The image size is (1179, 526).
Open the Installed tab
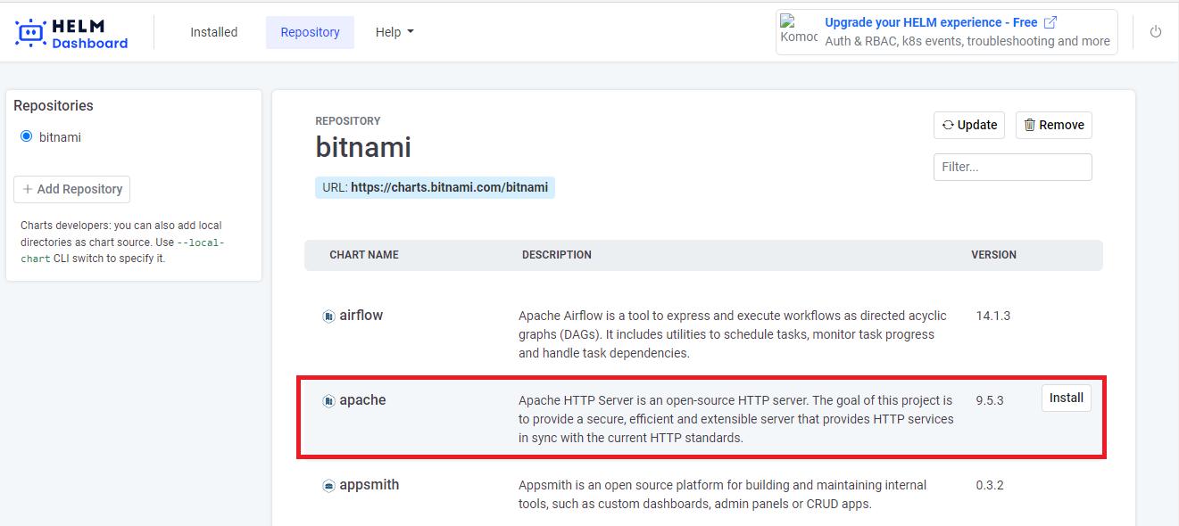[213, 32]
